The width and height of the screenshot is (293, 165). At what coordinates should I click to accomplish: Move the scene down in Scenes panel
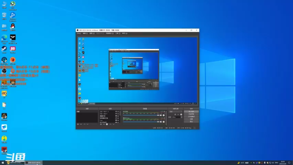click(x=88, y=124)
